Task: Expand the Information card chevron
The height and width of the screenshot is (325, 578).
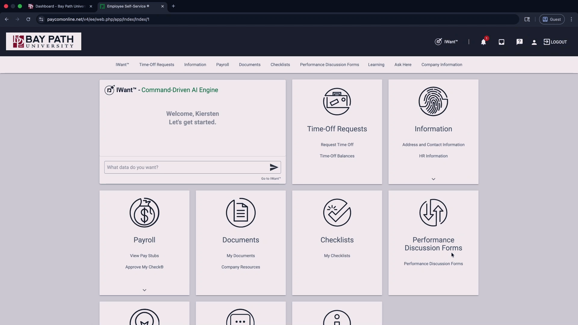Action: pos(433,179)
